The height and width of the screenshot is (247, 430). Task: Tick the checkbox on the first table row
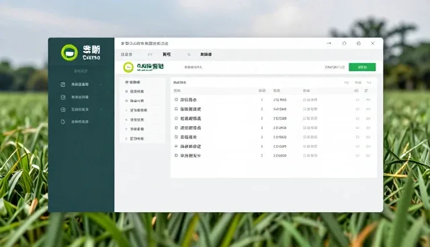coord(176,100)
